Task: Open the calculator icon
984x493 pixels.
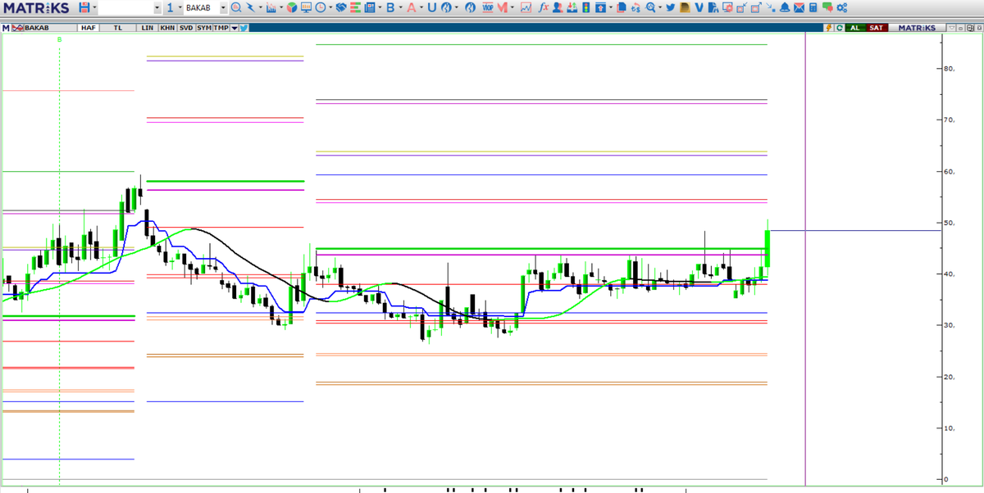Action: tap(813, 7)
